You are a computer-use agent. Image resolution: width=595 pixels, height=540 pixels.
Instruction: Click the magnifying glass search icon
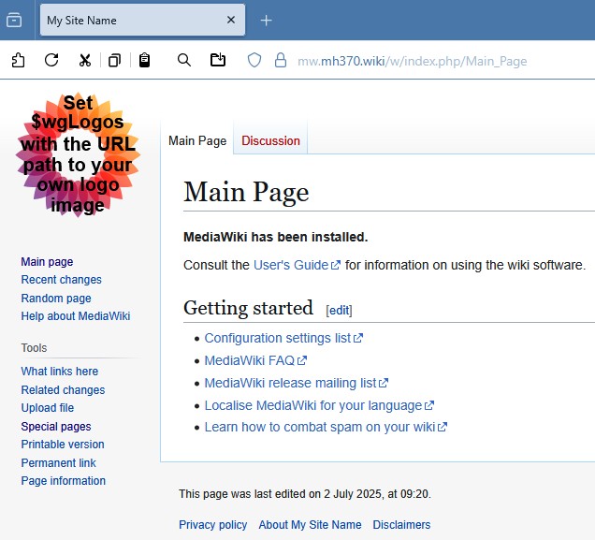184,60
